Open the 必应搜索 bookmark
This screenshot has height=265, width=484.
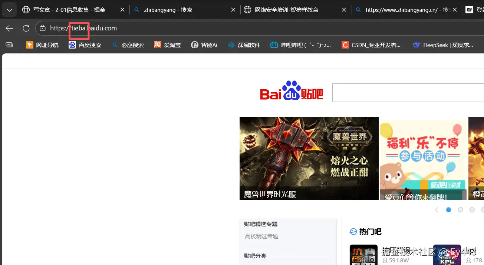click(x=128, y=45)
